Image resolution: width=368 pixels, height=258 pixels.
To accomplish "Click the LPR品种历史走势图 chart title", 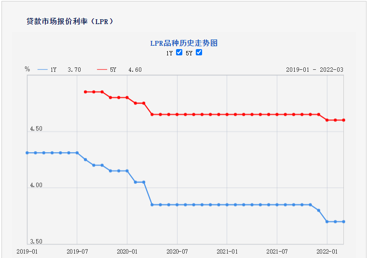I will click(184, 43).
